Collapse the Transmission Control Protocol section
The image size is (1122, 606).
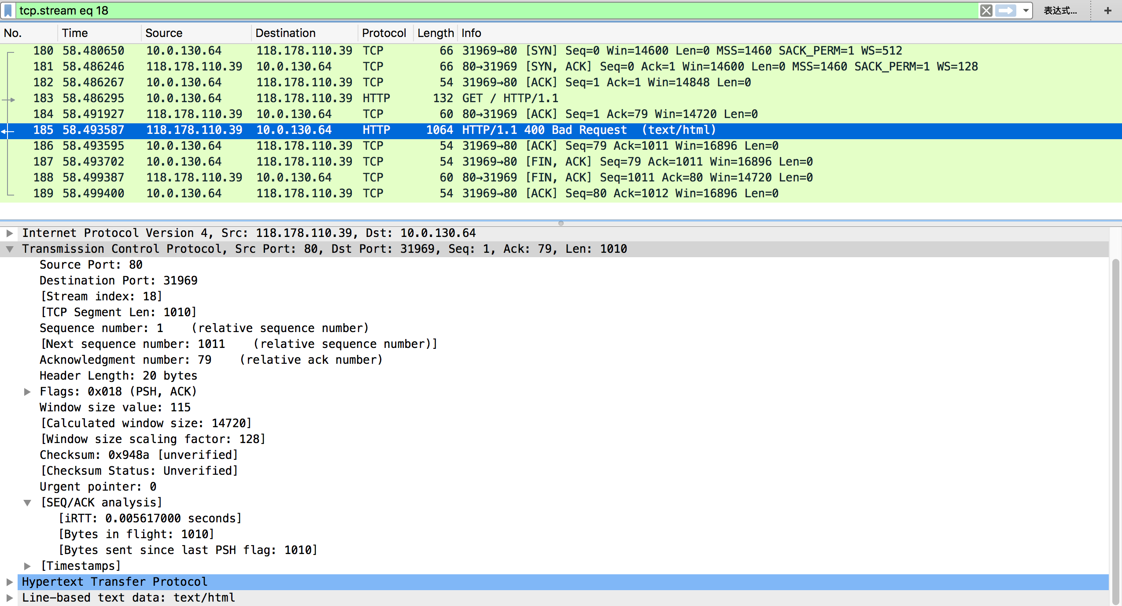coord(10,249)
